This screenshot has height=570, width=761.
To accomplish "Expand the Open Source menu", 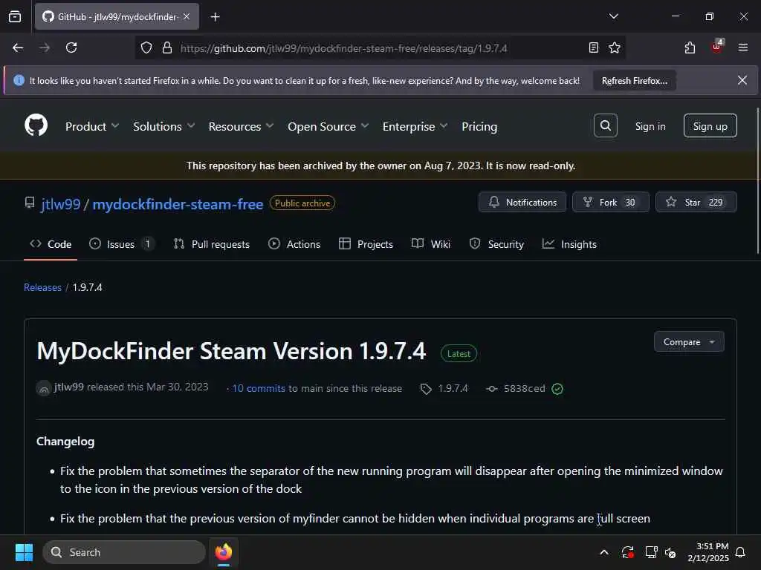I will click(x=328, y=126).
